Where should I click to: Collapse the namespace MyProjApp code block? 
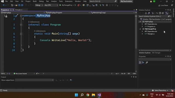21,16
